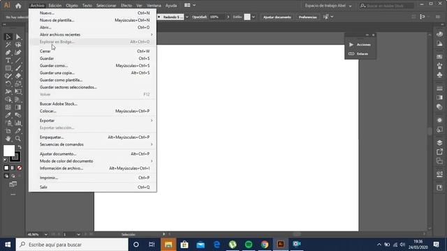447x251 pixels.
Task: Click Windows search box Escribe aquí para buscar
Action: pos(72,245)
